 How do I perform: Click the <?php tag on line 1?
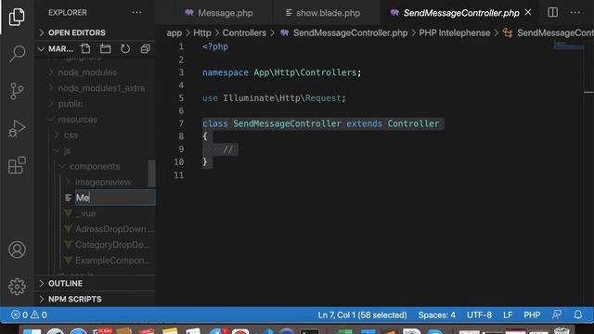coord(215,47)
